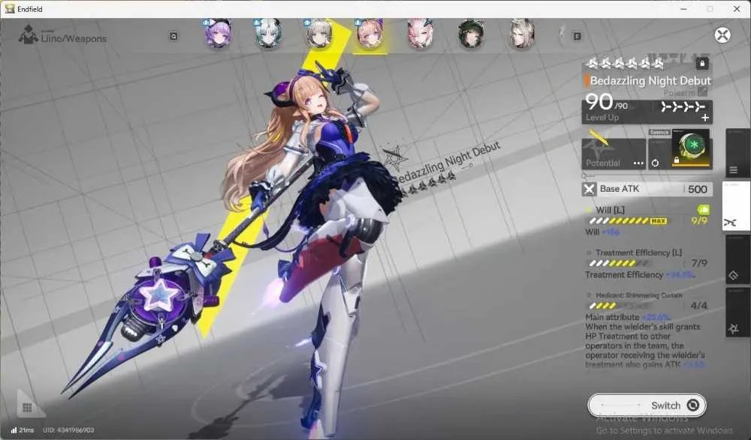751x440 pixels.
Task: Open the bottom side tab with star icon
Action: click(x=737, y=313)
